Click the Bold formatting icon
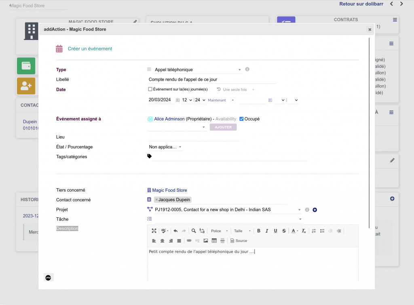Image resolution: width=414 pixels, height=305 pixels. click(x=258, y=231)
